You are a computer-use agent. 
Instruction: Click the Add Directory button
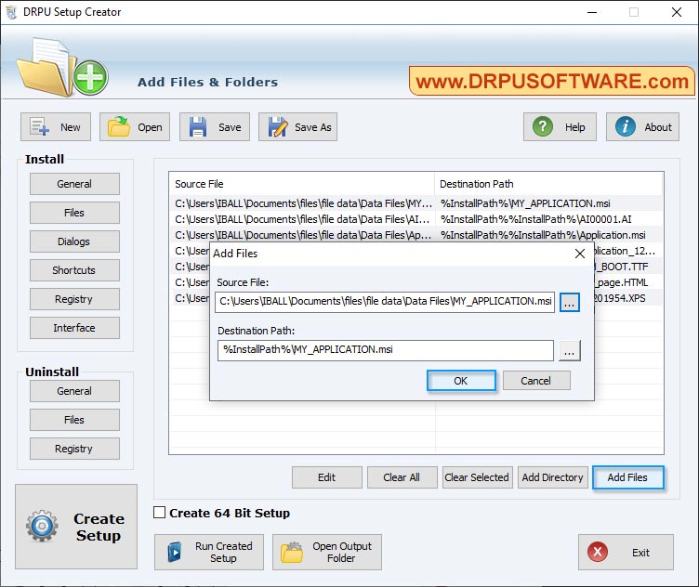(552, 477)
